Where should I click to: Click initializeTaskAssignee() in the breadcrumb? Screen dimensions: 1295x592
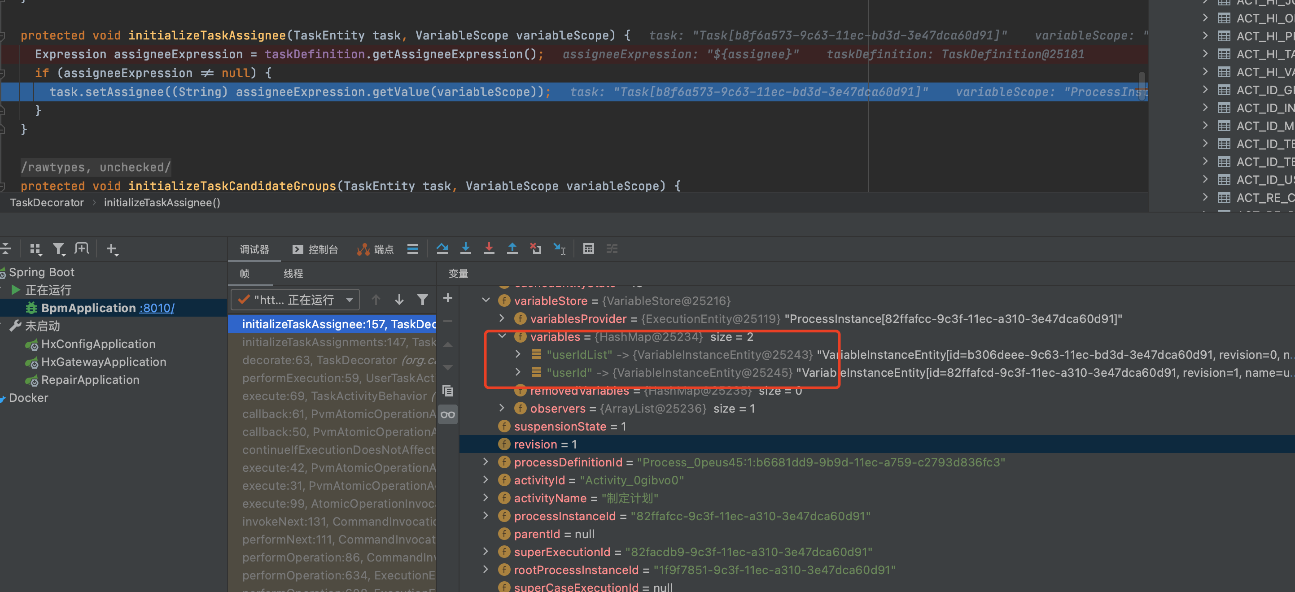pyautogui.click(x=162, y=203)
